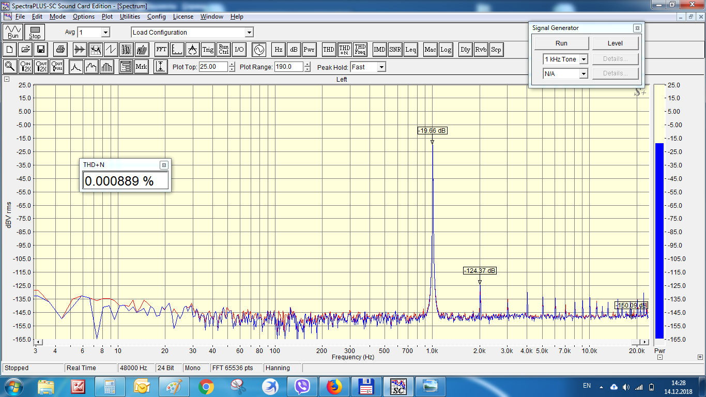Click the Mrk markers toolbar button
Screen dimensions: 706x397
pos(141,67)
